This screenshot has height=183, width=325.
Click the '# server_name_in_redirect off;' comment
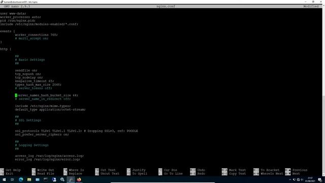43,99
